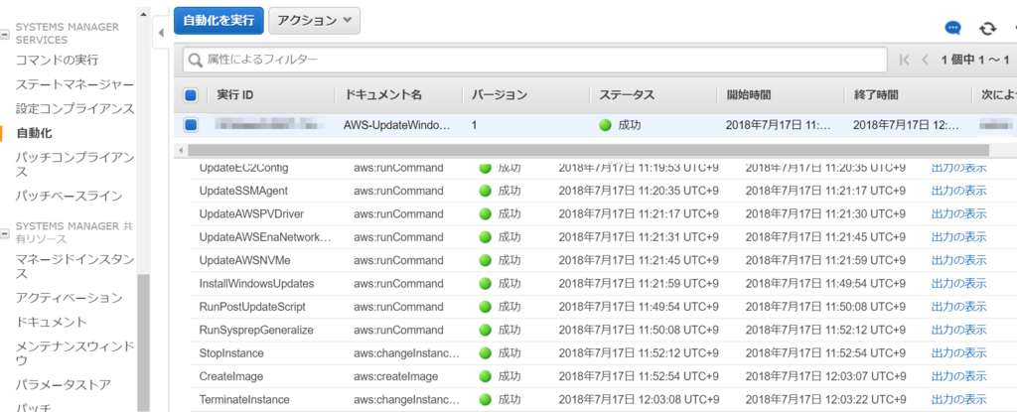Sort by 開始時間 column header
This screenshot has height=412, width=1017.
[749, 95]
